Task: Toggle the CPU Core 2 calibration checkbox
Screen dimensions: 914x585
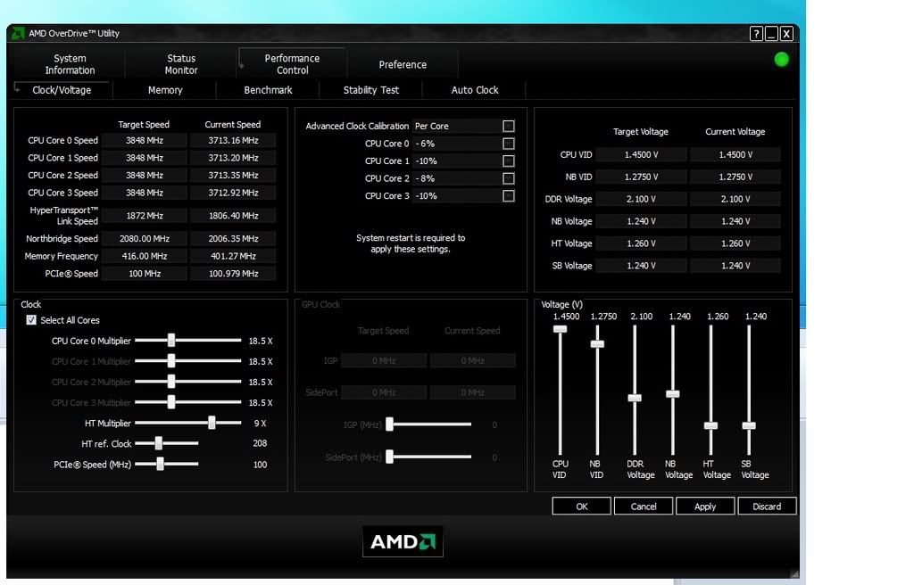Action: [x=508, y=178]
